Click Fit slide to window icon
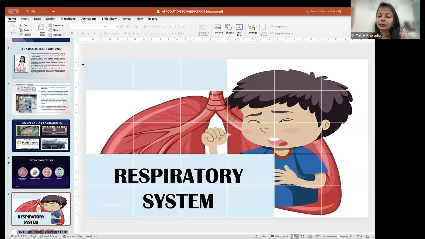This screenshot has width=425, height=239. pos(368,236)
